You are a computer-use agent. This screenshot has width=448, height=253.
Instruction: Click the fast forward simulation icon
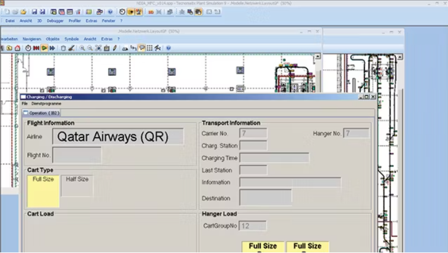coord(52,48)
